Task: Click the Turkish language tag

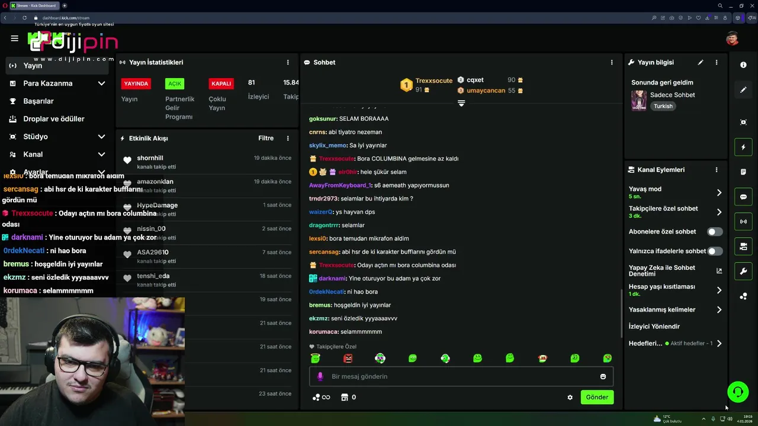Action: coord(663,106)
